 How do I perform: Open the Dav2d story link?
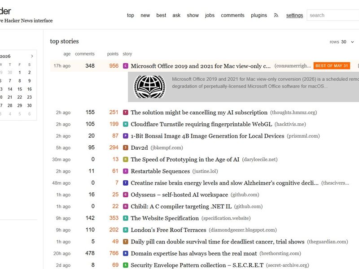[x=139, y=148]
